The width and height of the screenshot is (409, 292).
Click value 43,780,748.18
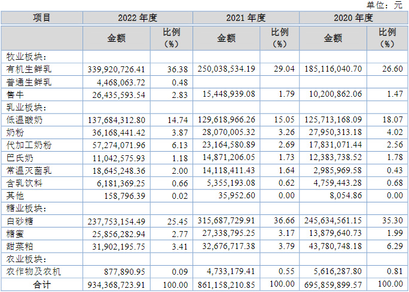[x=335, y=246]
